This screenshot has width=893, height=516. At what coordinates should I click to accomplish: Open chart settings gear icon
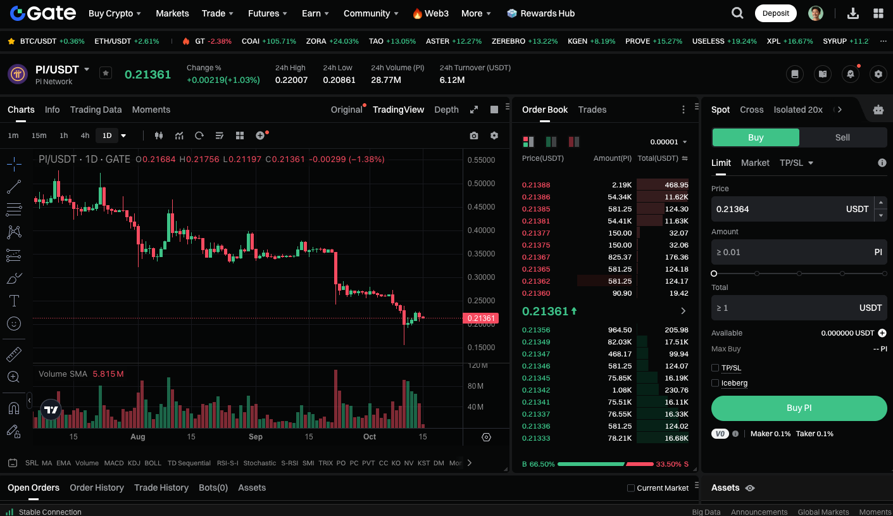[494, 135]
